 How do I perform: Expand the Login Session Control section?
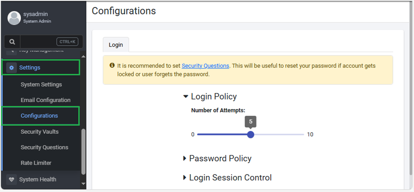(x=227, y=178)
